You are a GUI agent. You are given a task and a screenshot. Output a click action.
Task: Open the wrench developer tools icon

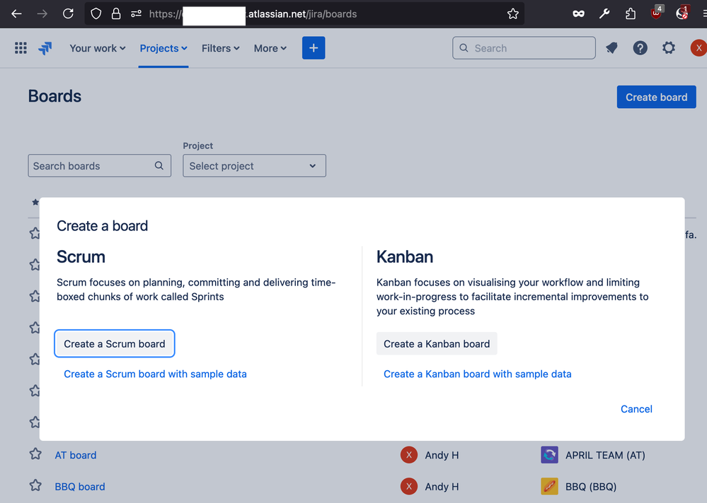[604, 14]
